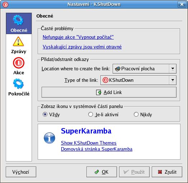Confirm settings with the OK button
The width and height of the screenshot is (188, 183).
102,172
